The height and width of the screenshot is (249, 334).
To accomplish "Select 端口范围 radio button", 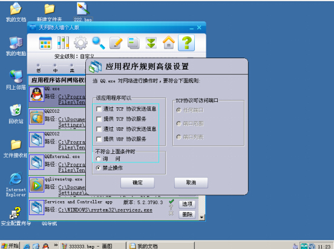I will coord(178,124).
